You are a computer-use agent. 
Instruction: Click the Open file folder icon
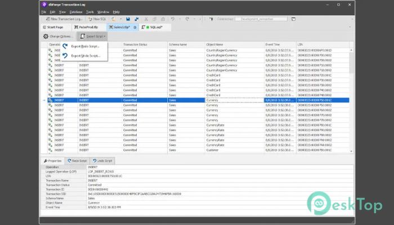point(114,19)
